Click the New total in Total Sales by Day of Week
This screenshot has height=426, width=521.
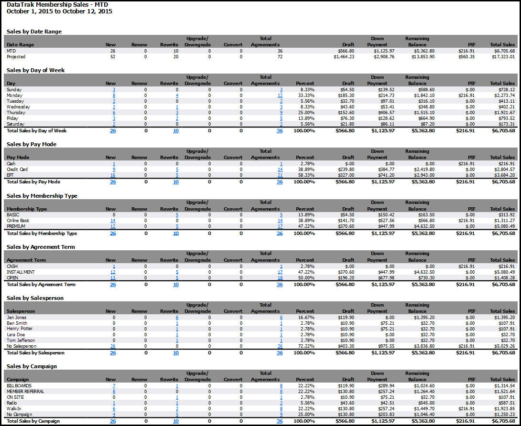tap(113, 131)
